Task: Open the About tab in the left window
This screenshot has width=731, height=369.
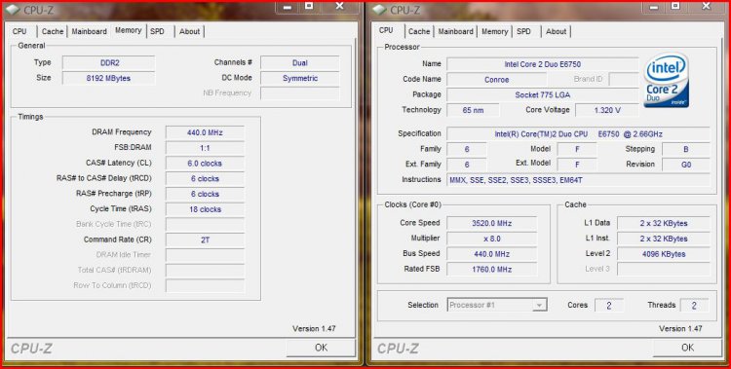Action: [x=189, y=31]
